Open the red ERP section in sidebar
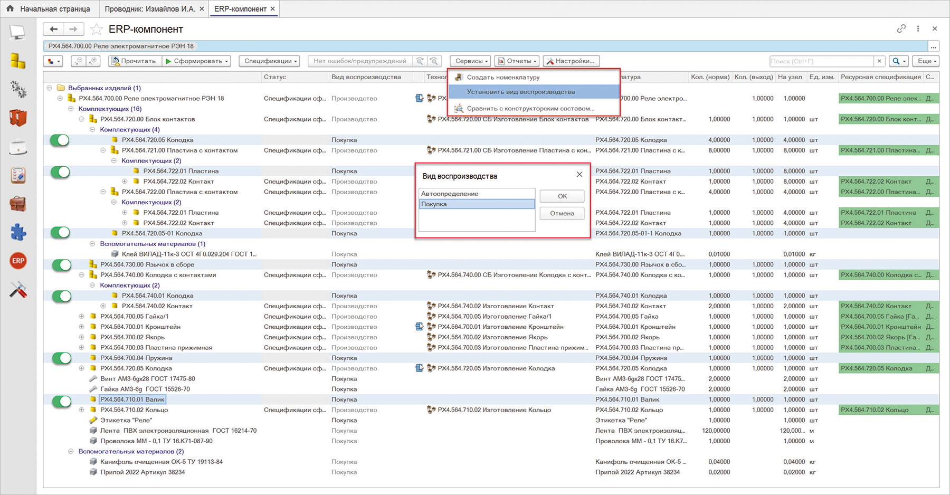The height and width of the screenshot is (495, 950). coord(18,261)
